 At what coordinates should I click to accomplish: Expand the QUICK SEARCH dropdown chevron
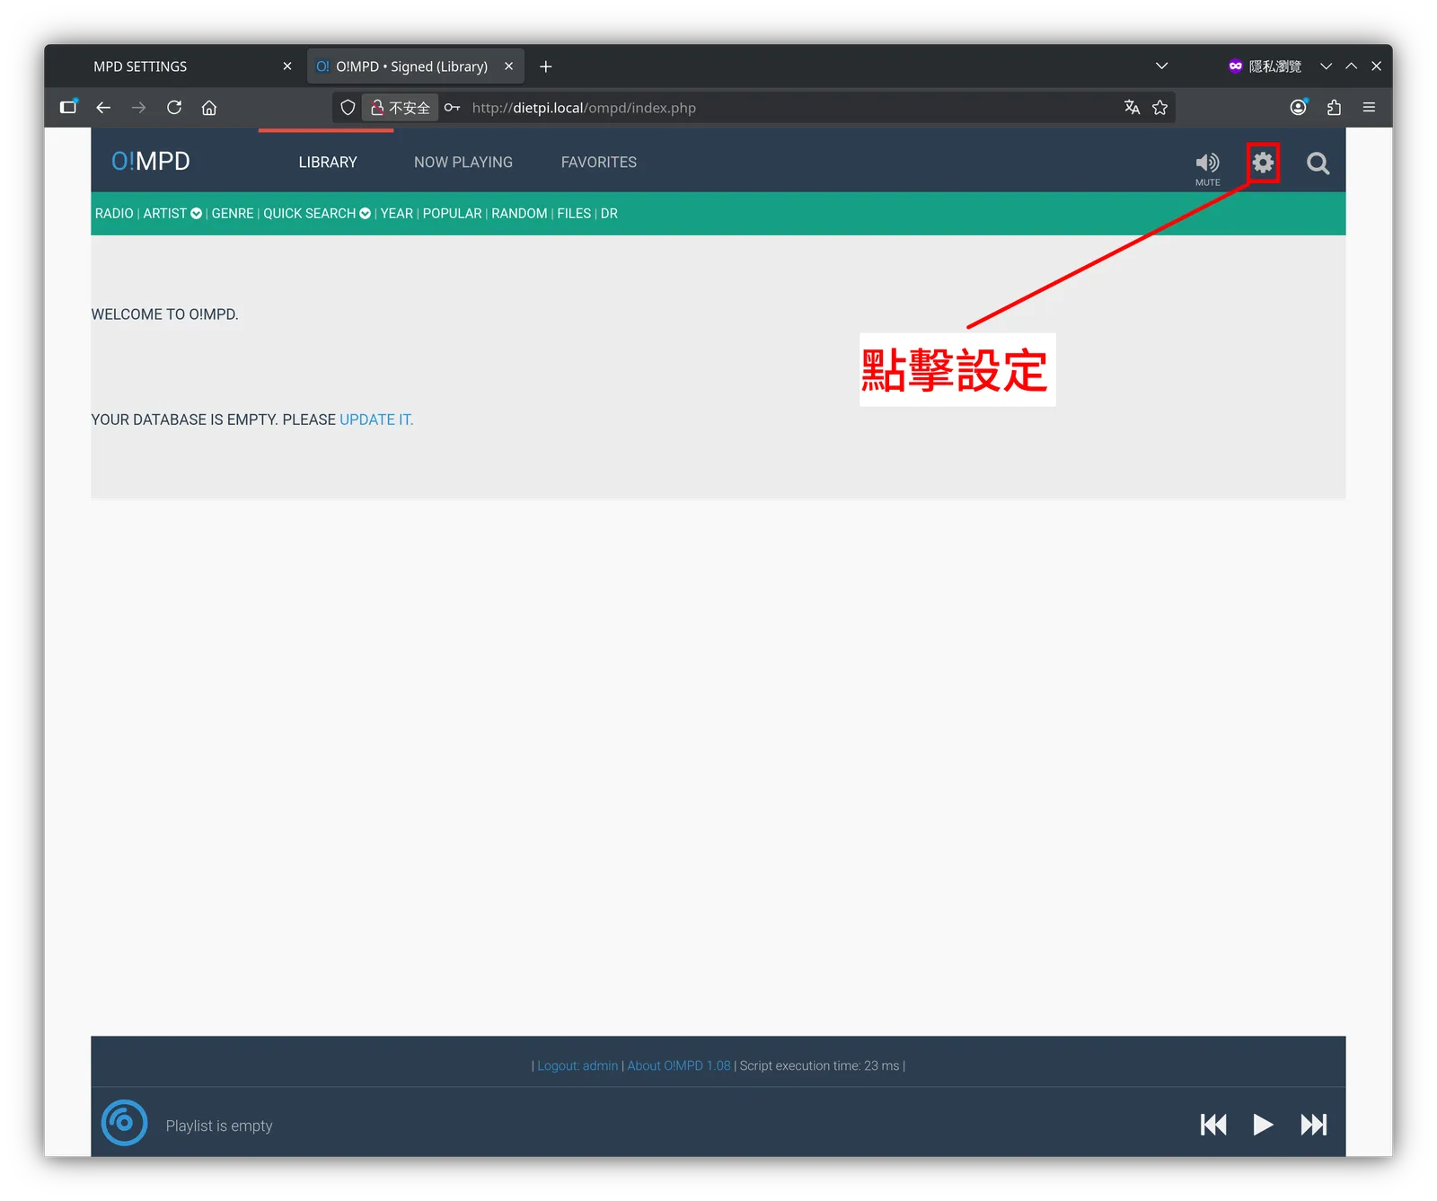(x=365, y=214)
